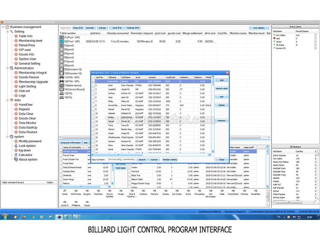Image resolution: width=320 pixels, height=240 pixels.
Task: Click the Calculator icon in the system tree
Action: click(x=15, y=155)
